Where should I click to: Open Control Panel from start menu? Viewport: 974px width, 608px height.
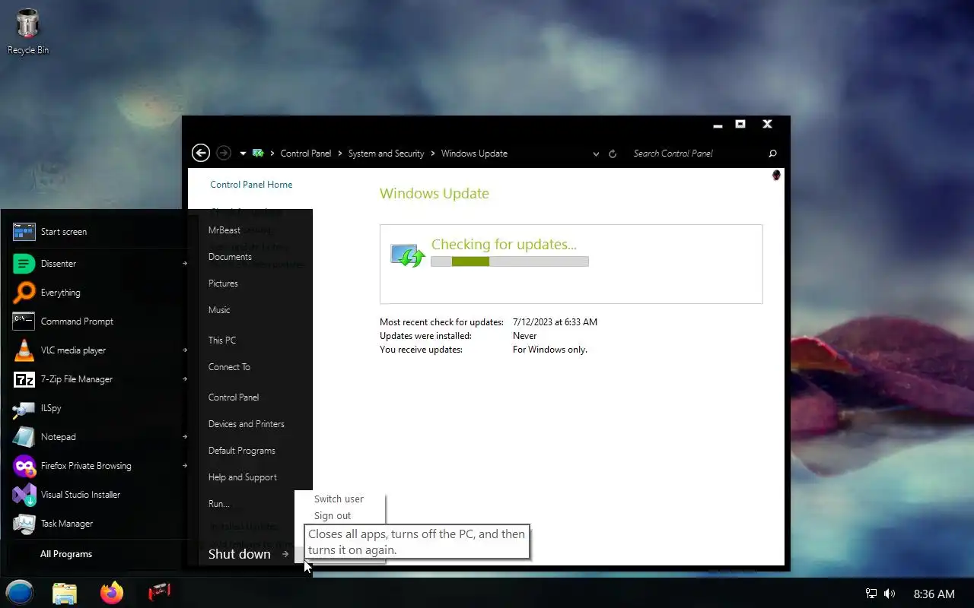pos(234,397)
